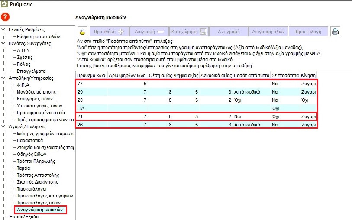Open Έσοδα/Έξοδα tree item
The image size is (352, 220).
(23, 217)
